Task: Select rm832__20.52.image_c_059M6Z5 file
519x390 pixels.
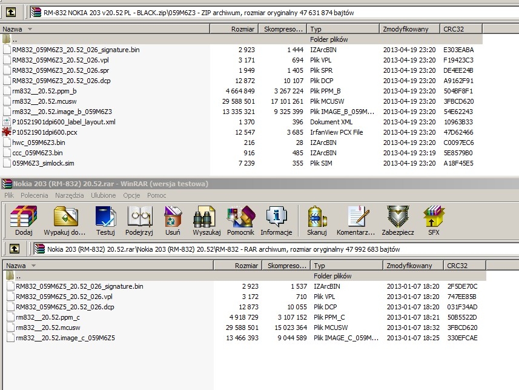Action: pos(65,338)
